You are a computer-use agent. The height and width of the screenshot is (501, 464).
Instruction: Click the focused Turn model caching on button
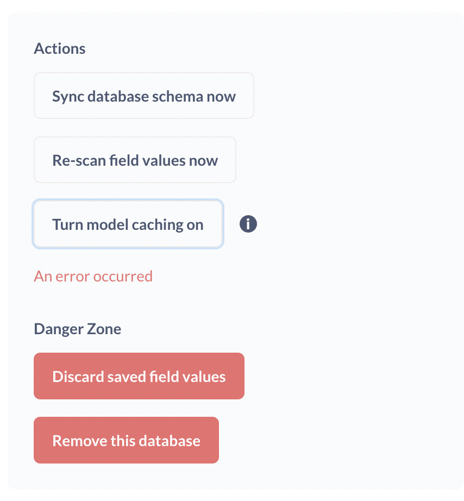(128, 224)
